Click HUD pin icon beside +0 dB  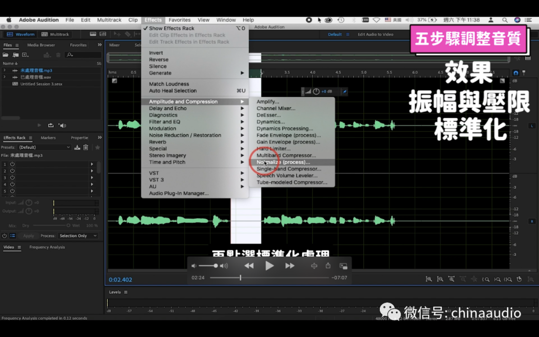pyautogui.click(x=344, y=91)
